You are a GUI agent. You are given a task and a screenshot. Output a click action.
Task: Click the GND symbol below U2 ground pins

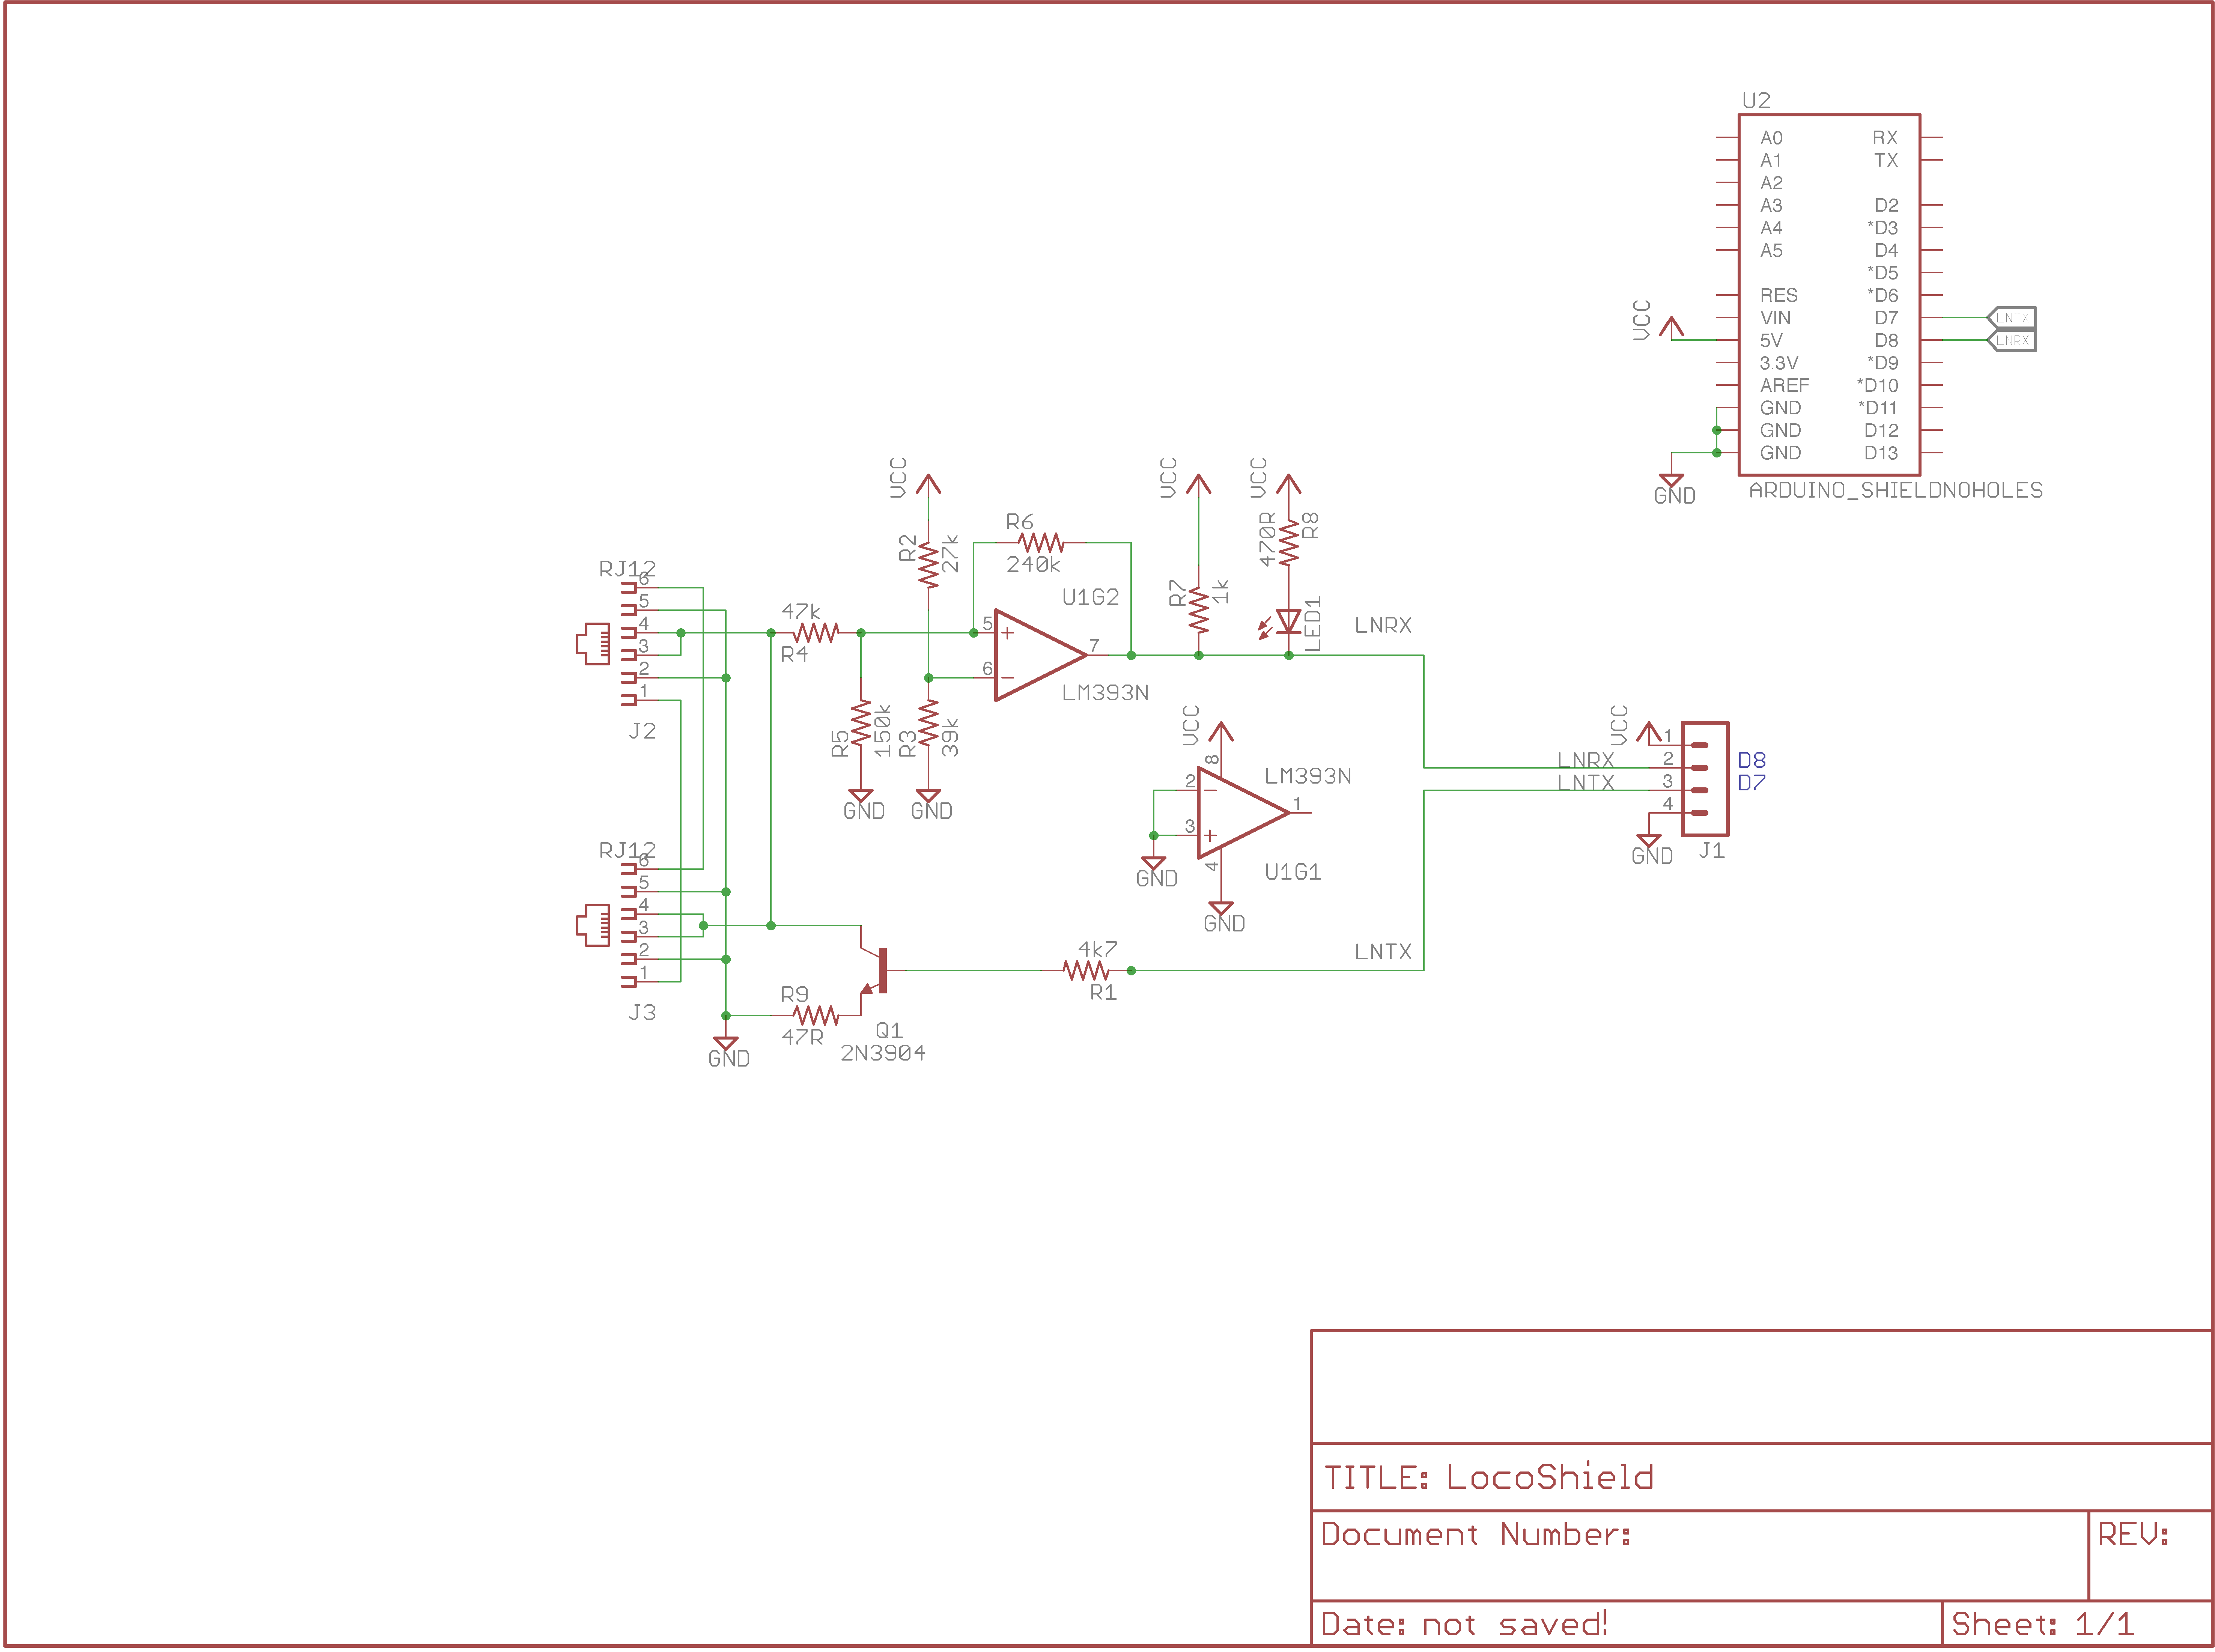pos(1671,481)
